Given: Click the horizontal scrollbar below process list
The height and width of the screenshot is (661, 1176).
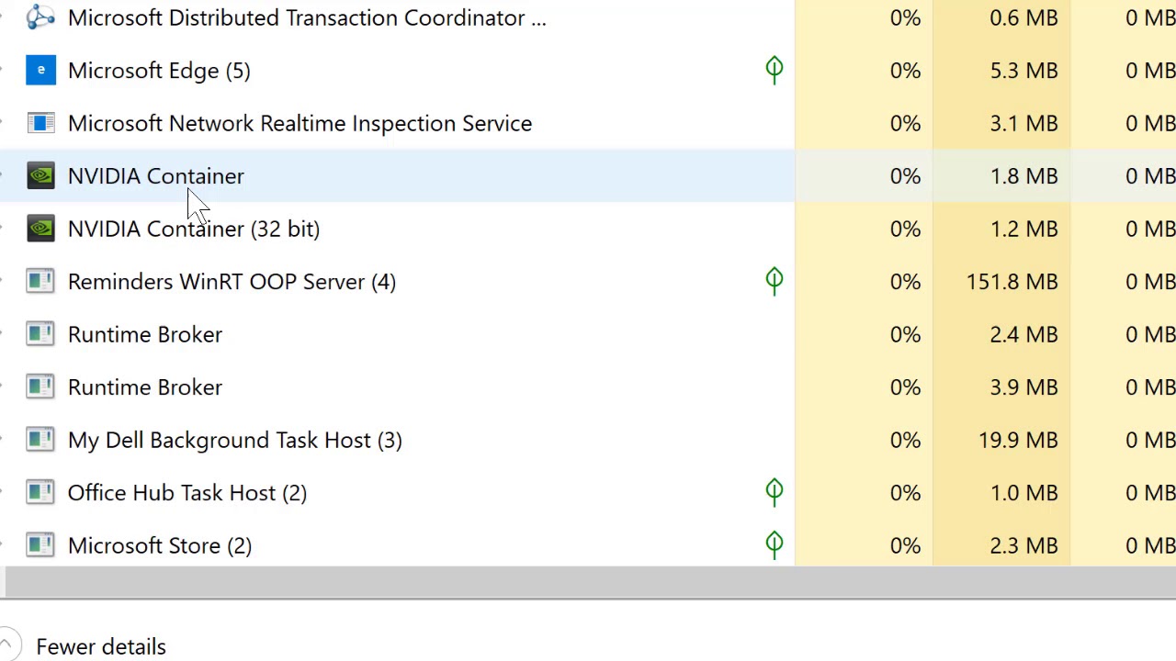Looking at the screenshot, I should pos(588,582).
